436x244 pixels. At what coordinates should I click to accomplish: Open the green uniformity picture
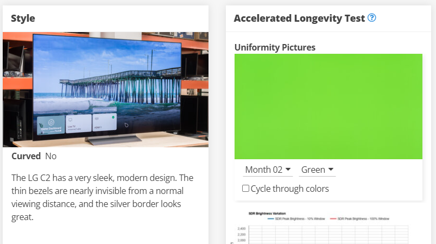[x=328, y=107]
